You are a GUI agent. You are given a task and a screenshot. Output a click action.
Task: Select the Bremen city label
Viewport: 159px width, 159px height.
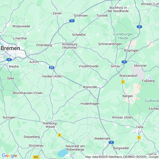point(10,48)
